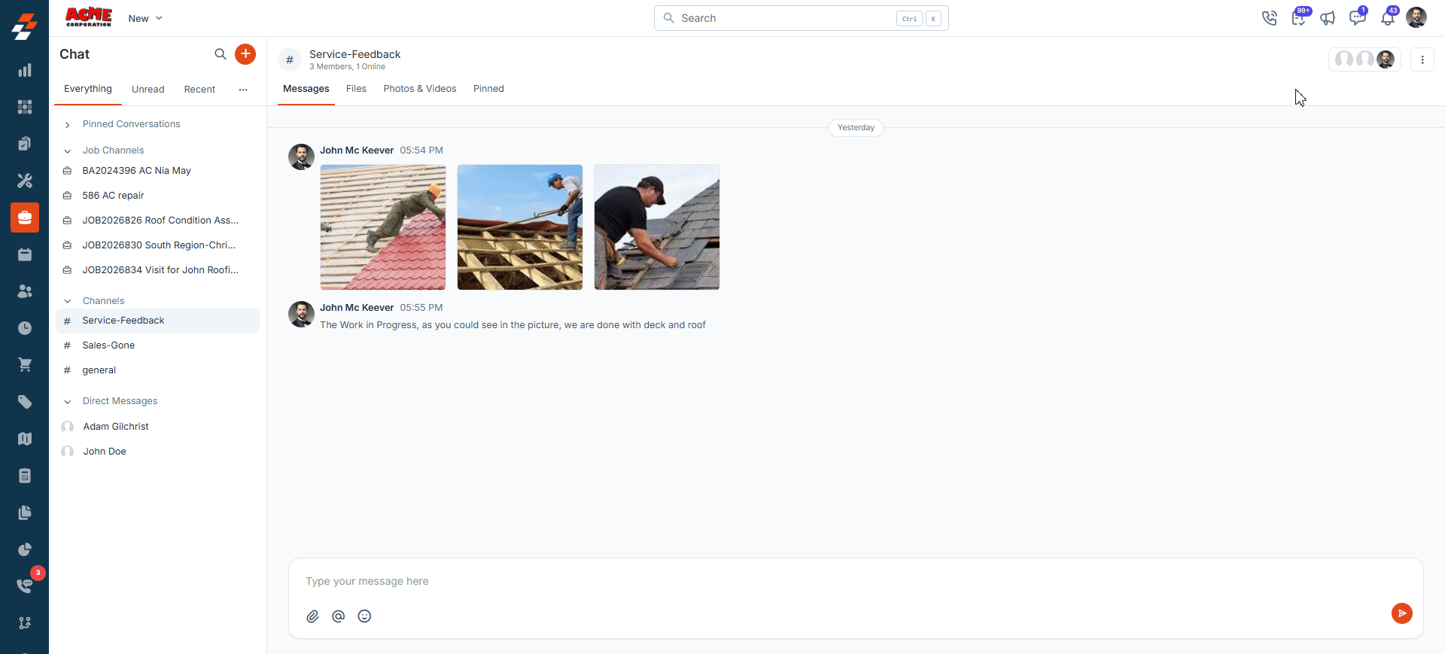This screenshot has height=654, width=1445.
Task: Click John Mc Keever avatar at 05:55 PM
Action: 301,314
